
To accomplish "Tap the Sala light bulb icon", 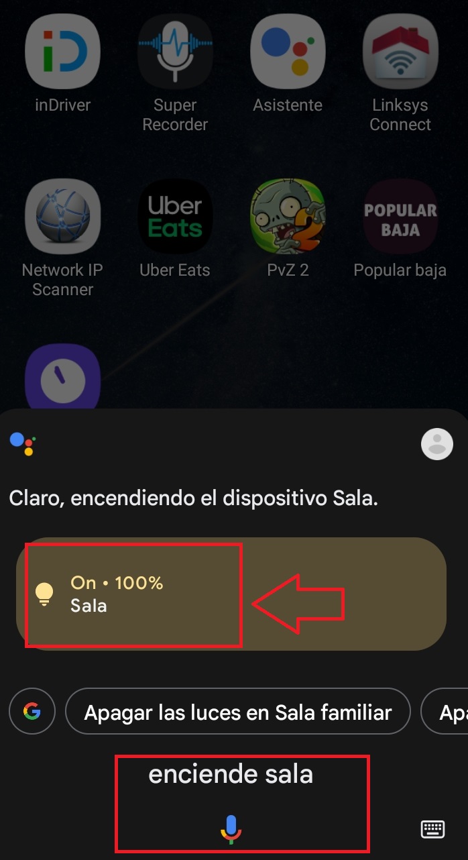I will click(44, 594).
